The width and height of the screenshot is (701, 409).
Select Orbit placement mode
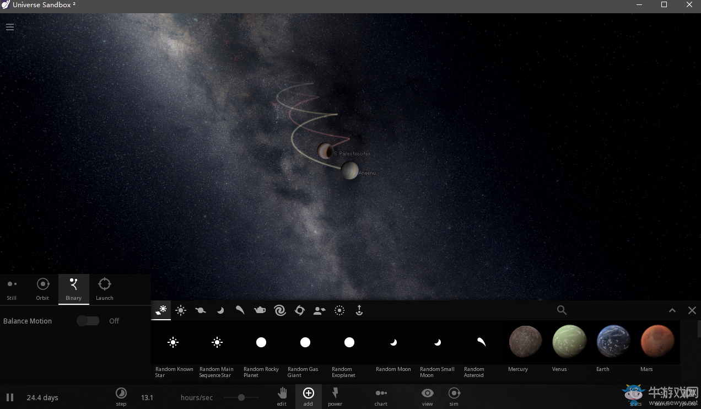click(42, 289)
